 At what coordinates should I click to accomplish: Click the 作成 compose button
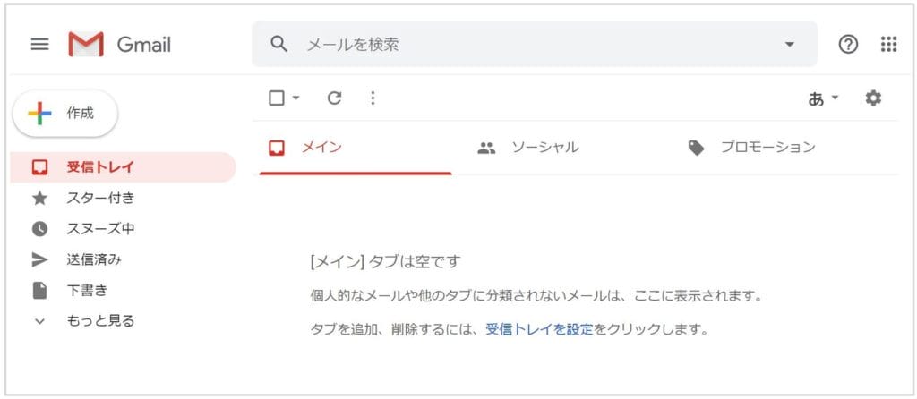[x=64, y=114]
